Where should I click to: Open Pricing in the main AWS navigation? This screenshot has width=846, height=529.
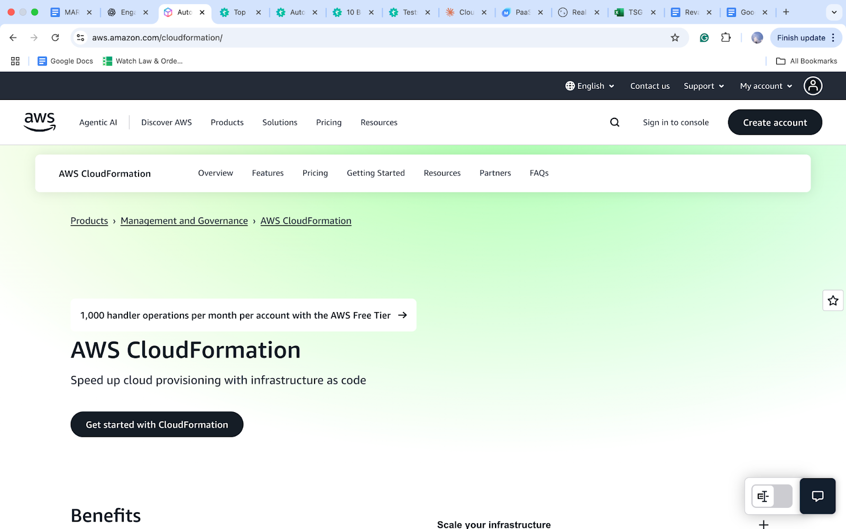pyautogui.click(x=329, y=122)
